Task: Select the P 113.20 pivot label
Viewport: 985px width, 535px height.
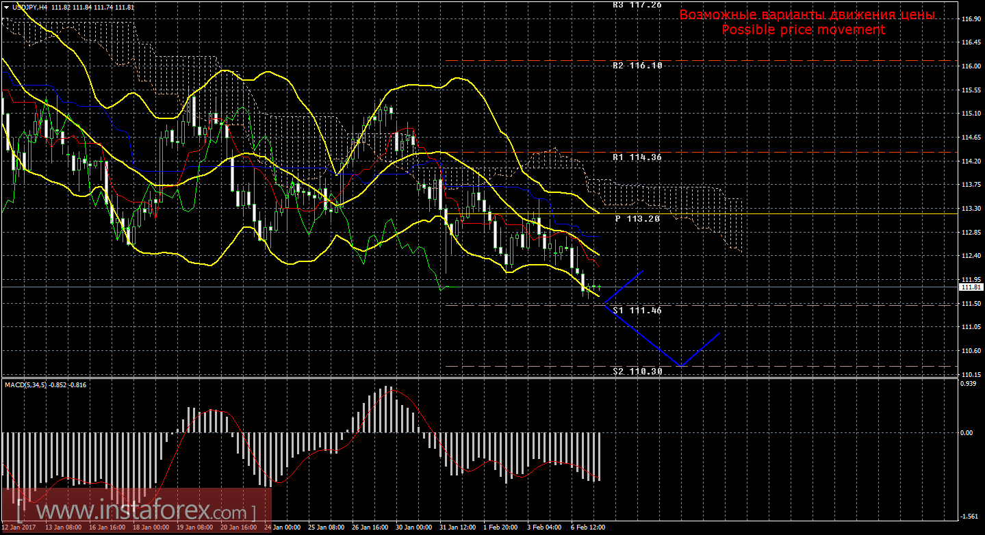Action: pos(637,219)
